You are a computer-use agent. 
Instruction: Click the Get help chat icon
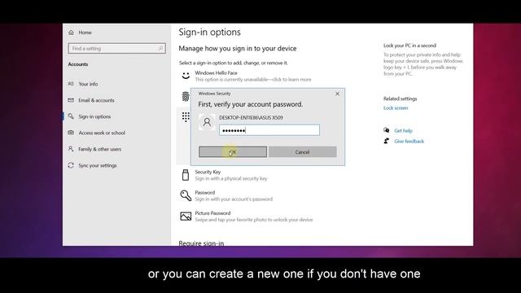[x=386, y=130]
